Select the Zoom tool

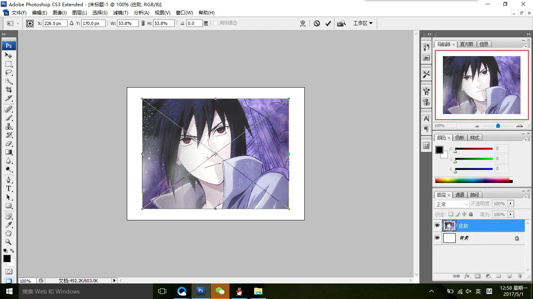(x=9, y=242)
